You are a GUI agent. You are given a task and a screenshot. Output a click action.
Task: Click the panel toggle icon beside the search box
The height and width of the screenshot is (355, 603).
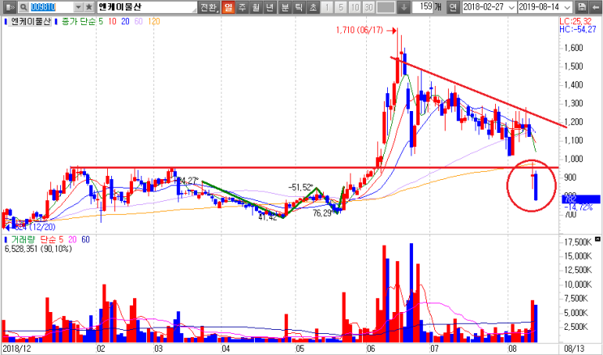click(x=11, y=7)
